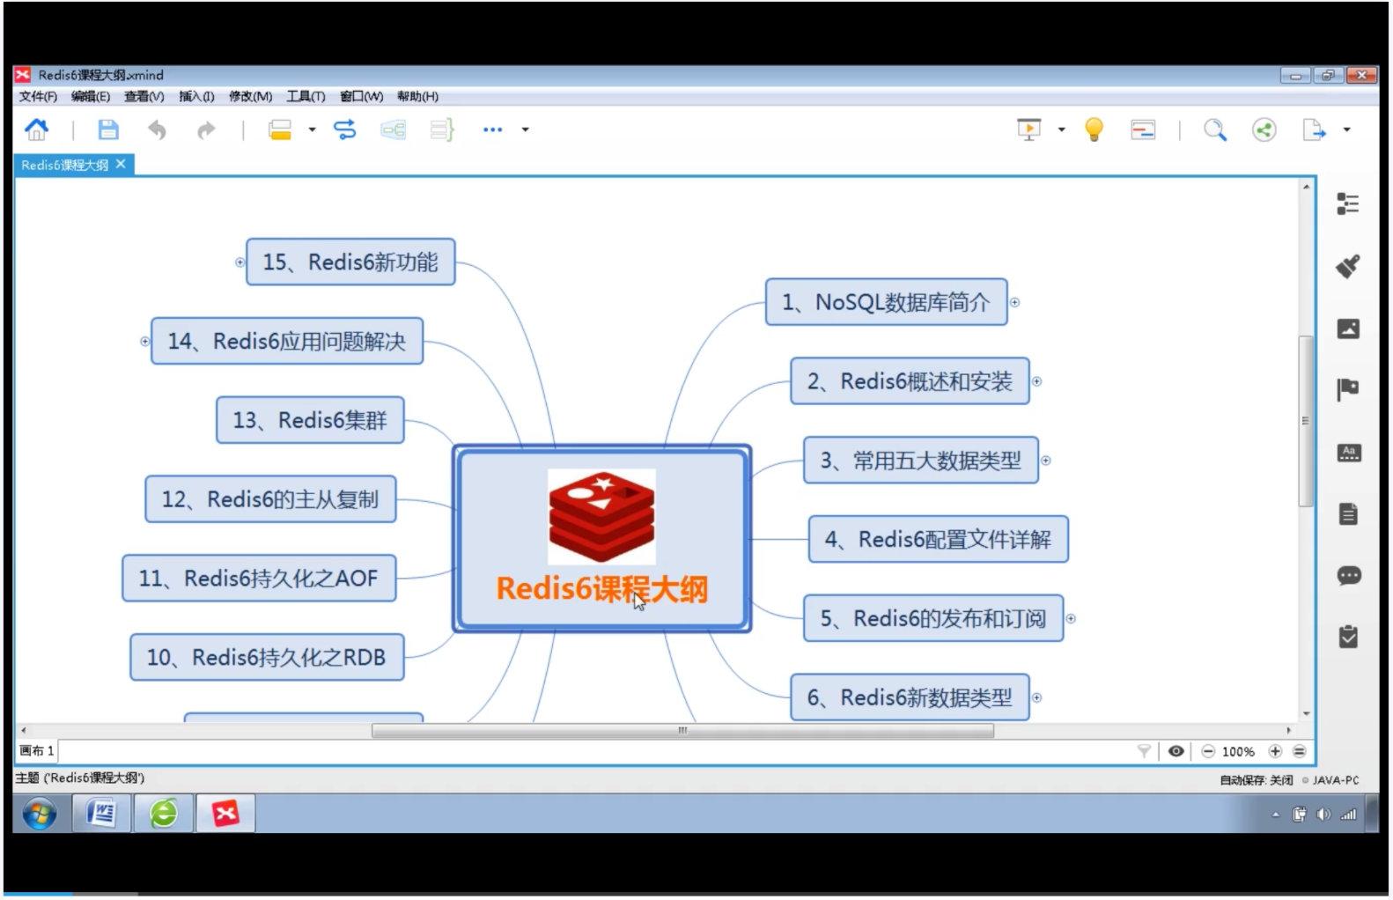Expand the '5、Redis6的发布和订阅' topic

1071,619
